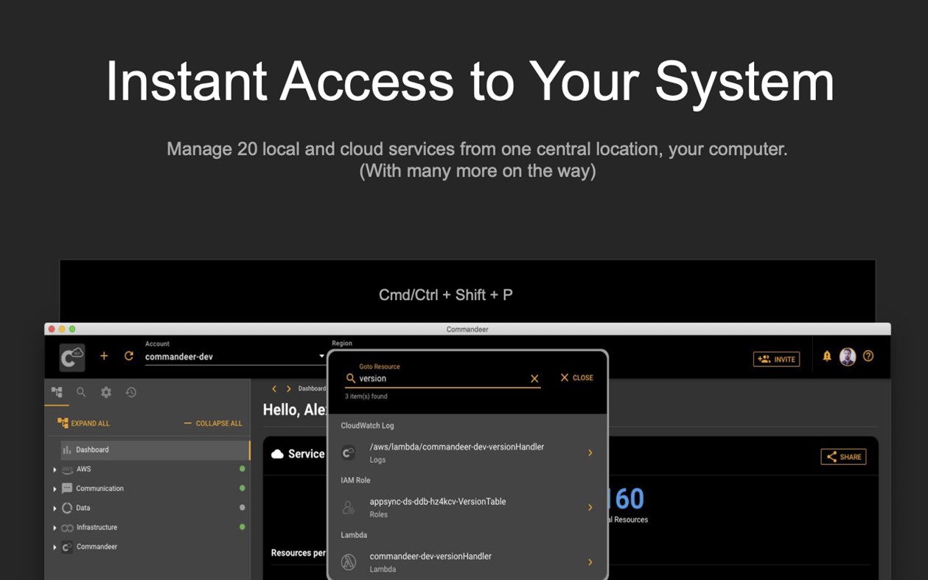The width and height of the screenshot is (928, 580).
Task: Click the CloudWatch log result icon
Action: pos(349,453)
